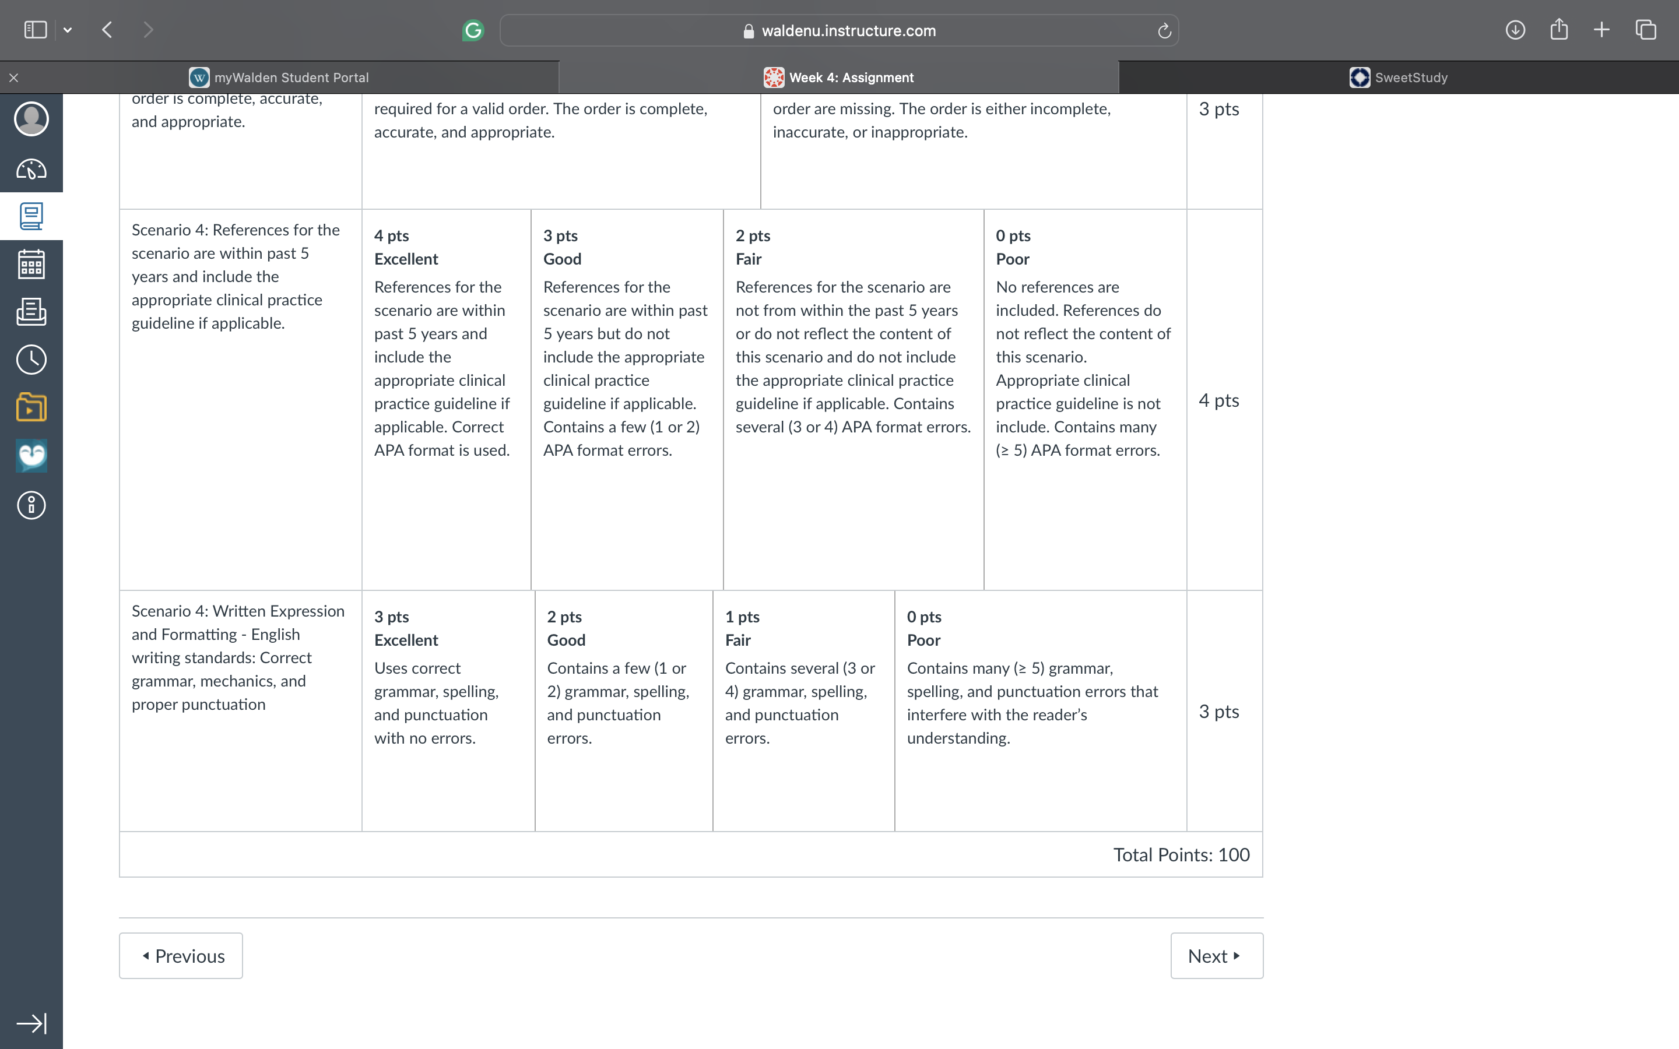1679x1049 pixels.
Task: Open the Inbox icon in sidebar
Action: point(31,312)
